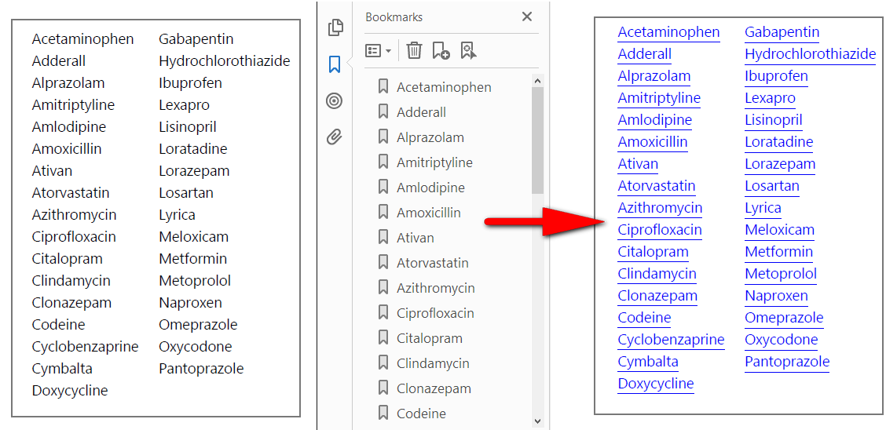The image size is (886, 430).
Task: Click the Ciprofloxacin hyperlink
Action: [660, 230]
